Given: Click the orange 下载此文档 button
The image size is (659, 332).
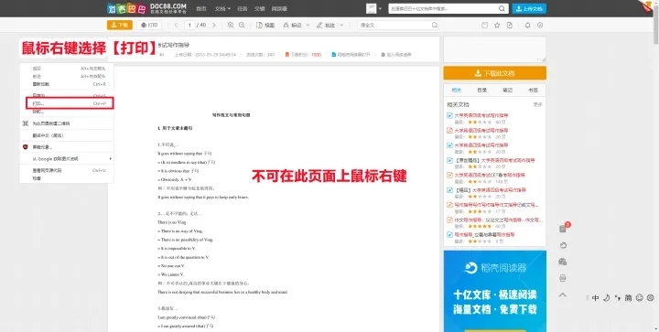Looking at the screenshot, I should coord(494,73).
